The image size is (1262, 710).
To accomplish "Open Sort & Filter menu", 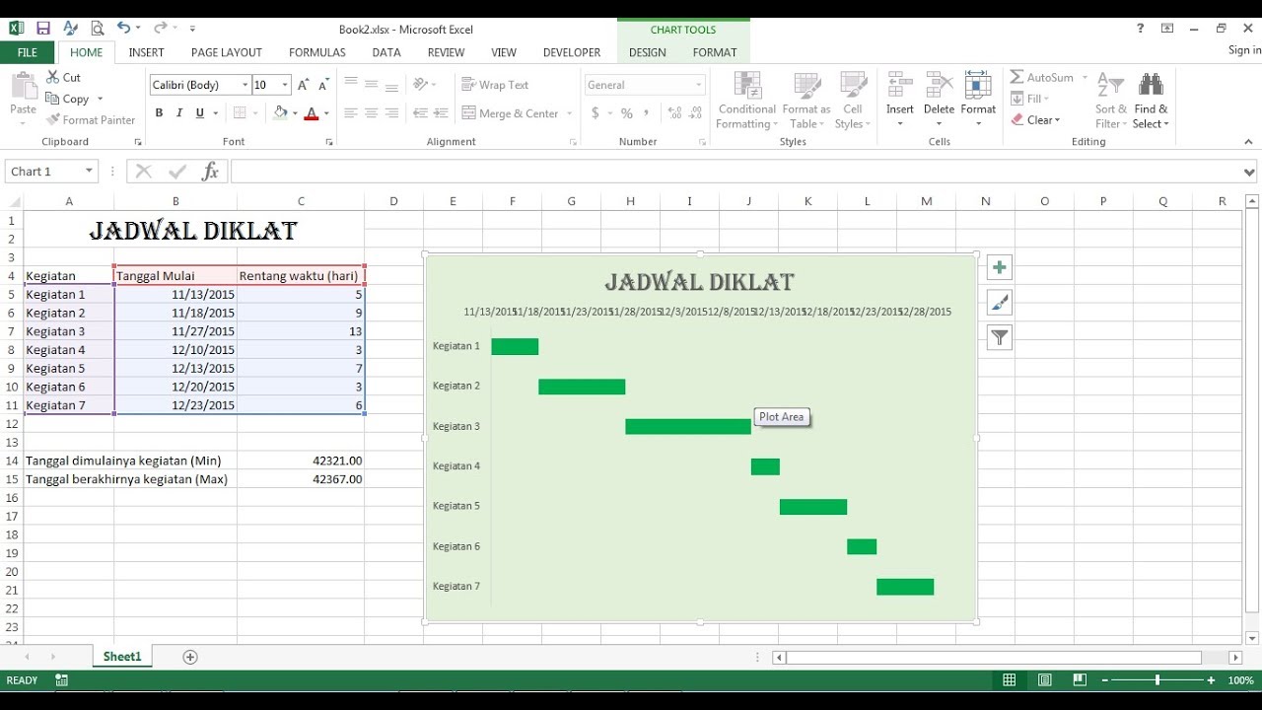I will click(x=1111, y=101).
